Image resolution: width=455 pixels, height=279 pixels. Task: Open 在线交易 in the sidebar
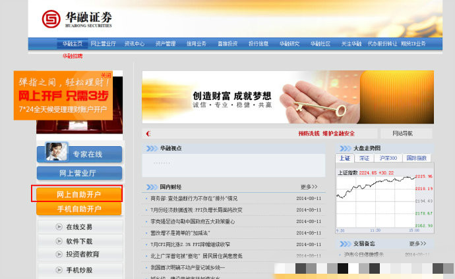tap(79, 227)
